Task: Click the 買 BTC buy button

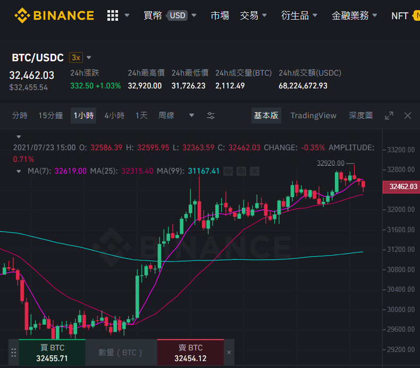Action: tap(52, 353)
